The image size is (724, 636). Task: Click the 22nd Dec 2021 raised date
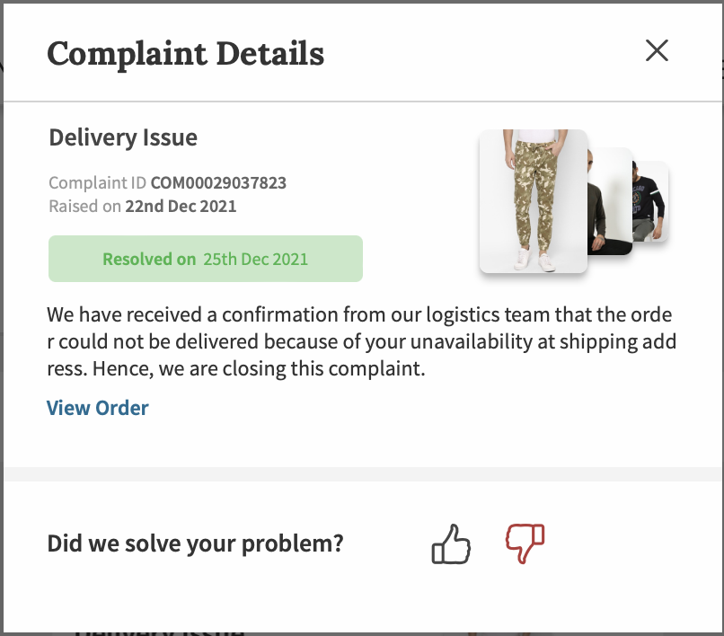(x=181, y=206)
